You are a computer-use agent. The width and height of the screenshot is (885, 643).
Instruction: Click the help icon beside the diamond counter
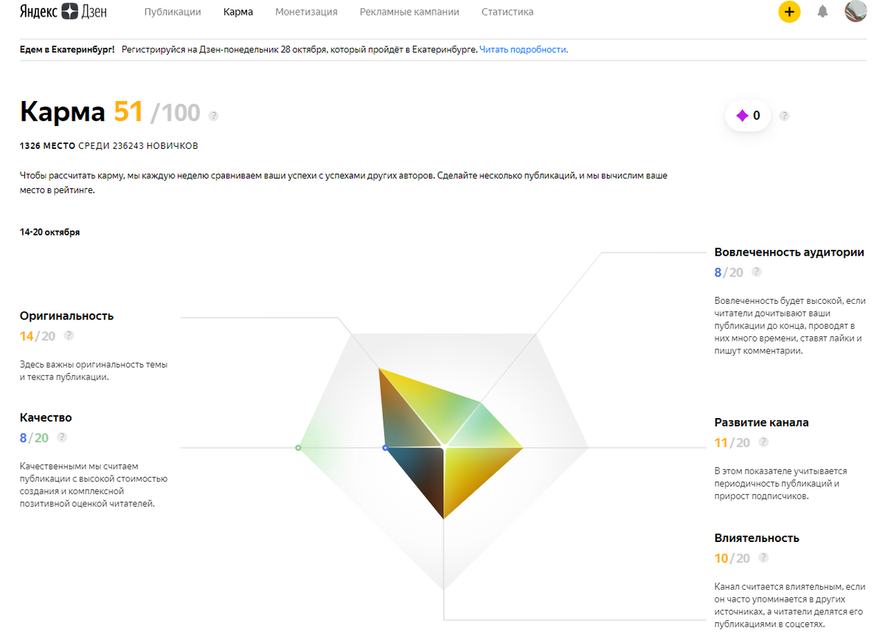[785, 116]
